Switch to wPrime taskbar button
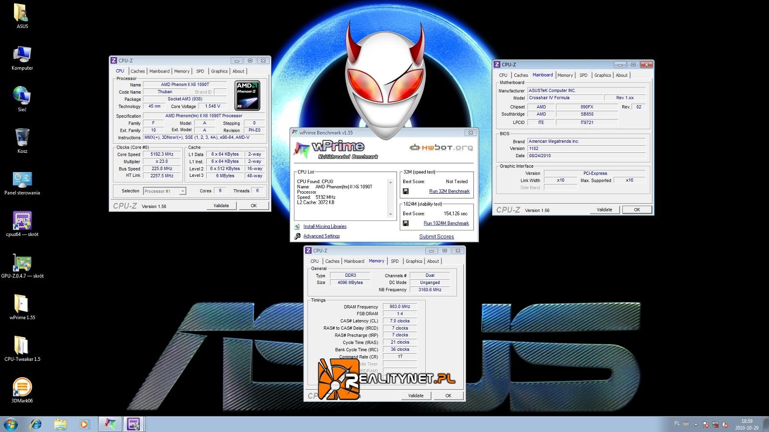 pos(110,424)
